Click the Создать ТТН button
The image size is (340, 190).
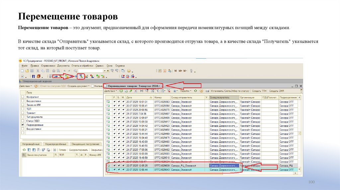pyautogui.click(x=259, y=91)
